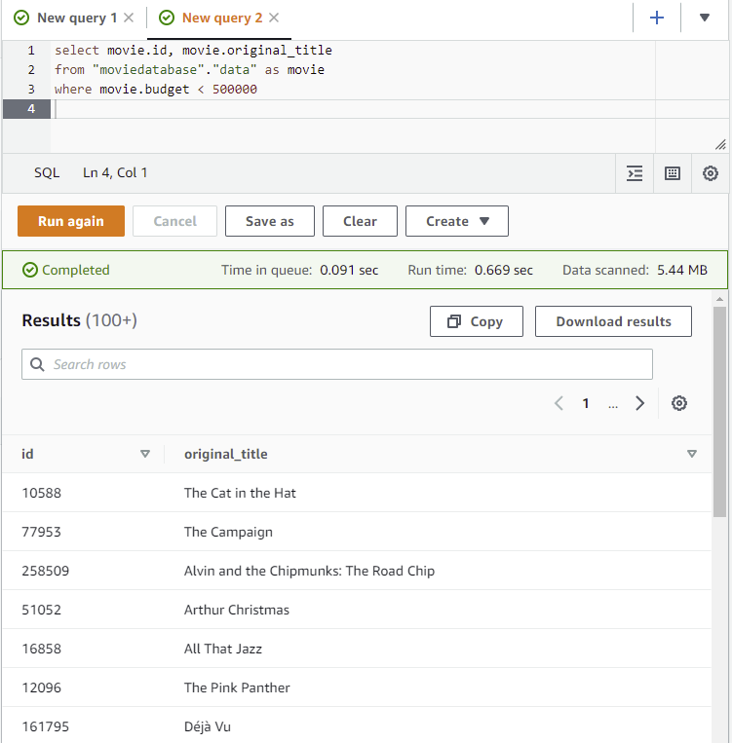
Task: Click Download results button
Action: [x=613, y=321]
